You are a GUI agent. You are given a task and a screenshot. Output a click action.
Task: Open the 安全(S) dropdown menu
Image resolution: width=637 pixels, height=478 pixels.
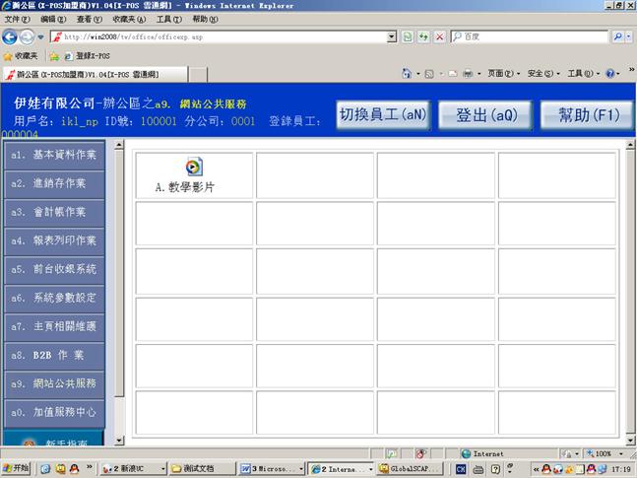coord(543,74)
